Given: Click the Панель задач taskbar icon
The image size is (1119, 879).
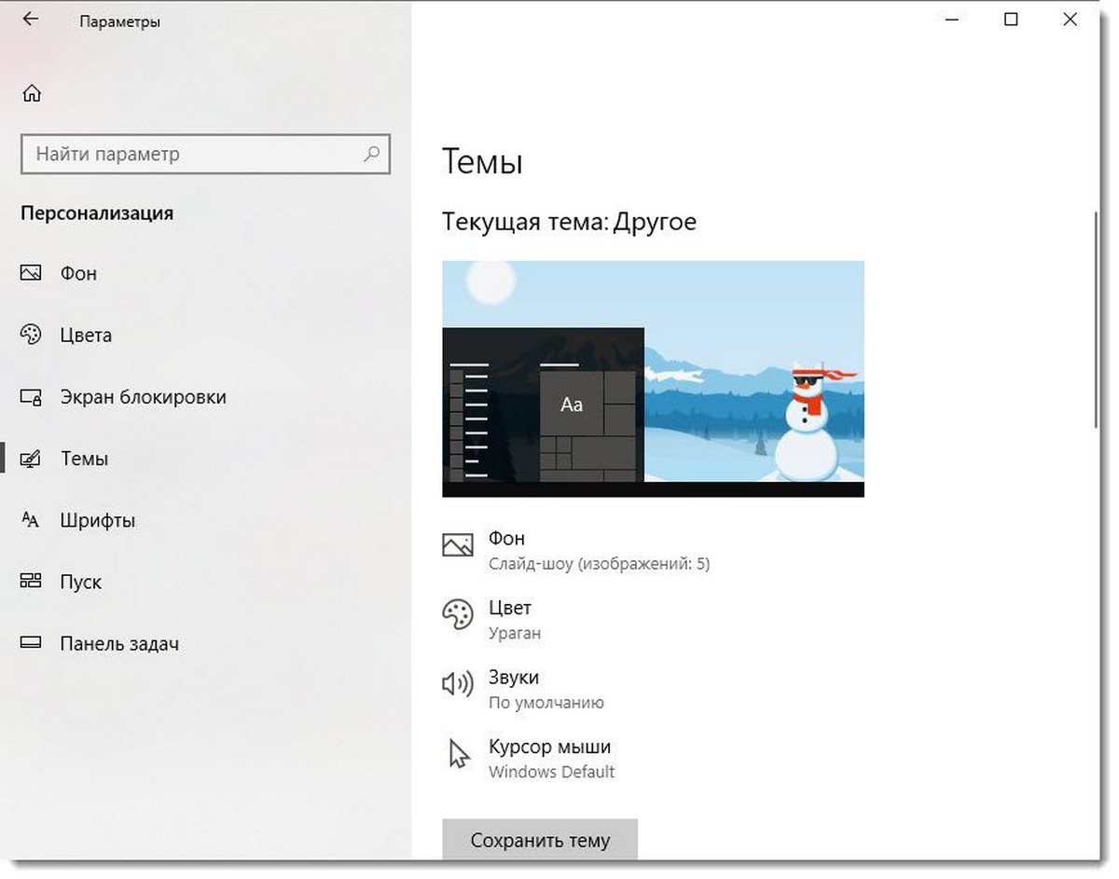Looking at the screenshot, I should click(x=31, y=643).
